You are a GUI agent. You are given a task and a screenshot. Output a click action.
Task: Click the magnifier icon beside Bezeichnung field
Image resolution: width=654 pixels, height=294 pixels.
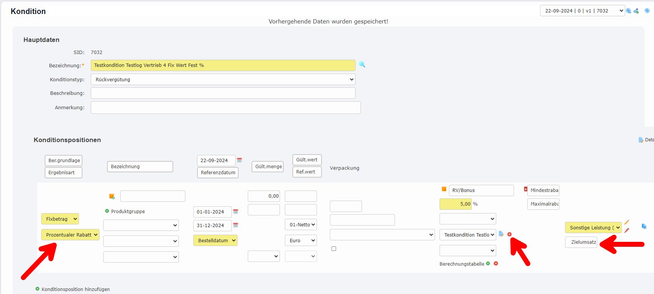tap(362, 64)
